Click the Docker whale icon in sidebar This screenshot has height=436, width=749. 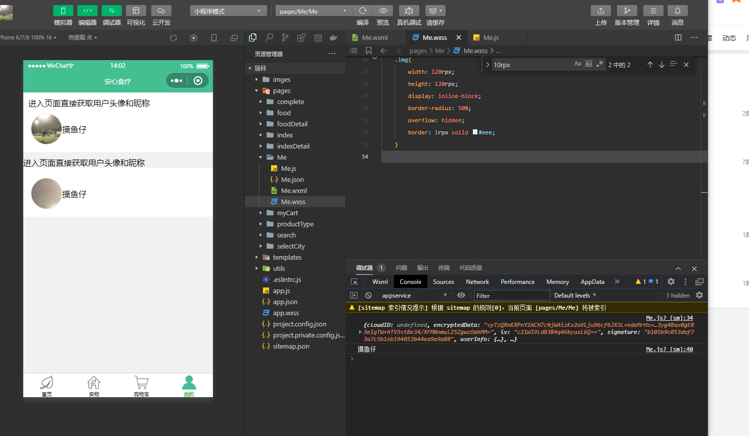(333, 37)
